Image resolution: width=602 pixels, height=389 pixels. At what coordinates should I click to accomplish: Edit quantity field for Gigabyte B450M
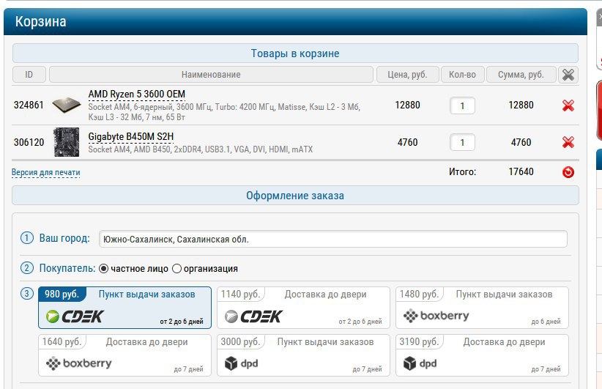click(462, 142)
